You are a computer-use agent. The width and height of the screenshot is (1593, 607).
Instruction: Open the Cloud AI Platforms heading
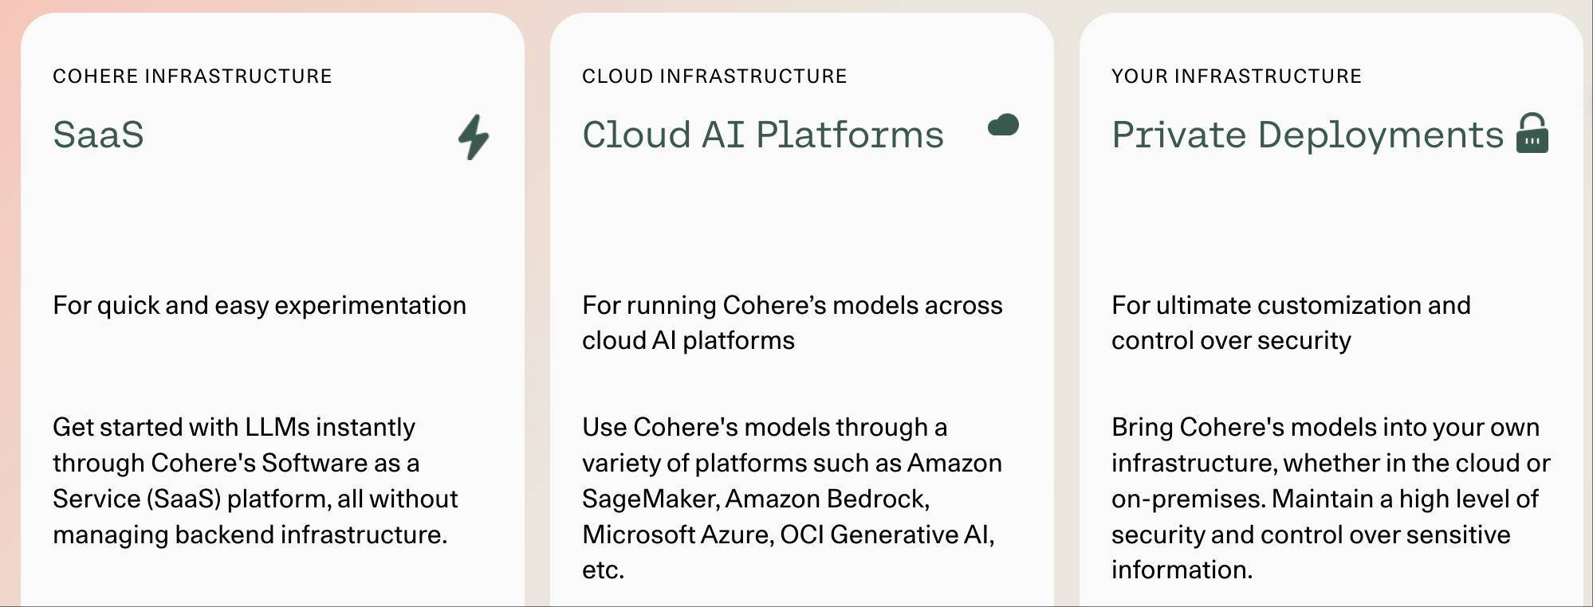[x=763, y=134]
